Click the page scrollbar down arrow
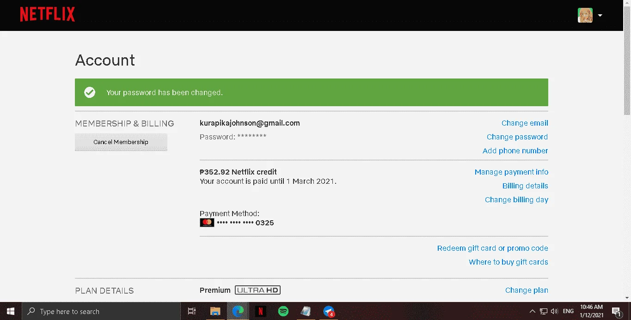631x320 pixels. (x=627, y=298)
